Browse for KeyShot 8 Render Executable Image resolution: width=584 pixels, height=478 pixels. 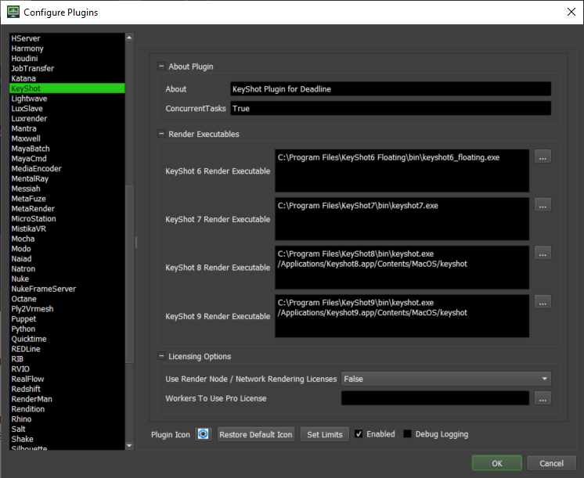coord(543,253)
